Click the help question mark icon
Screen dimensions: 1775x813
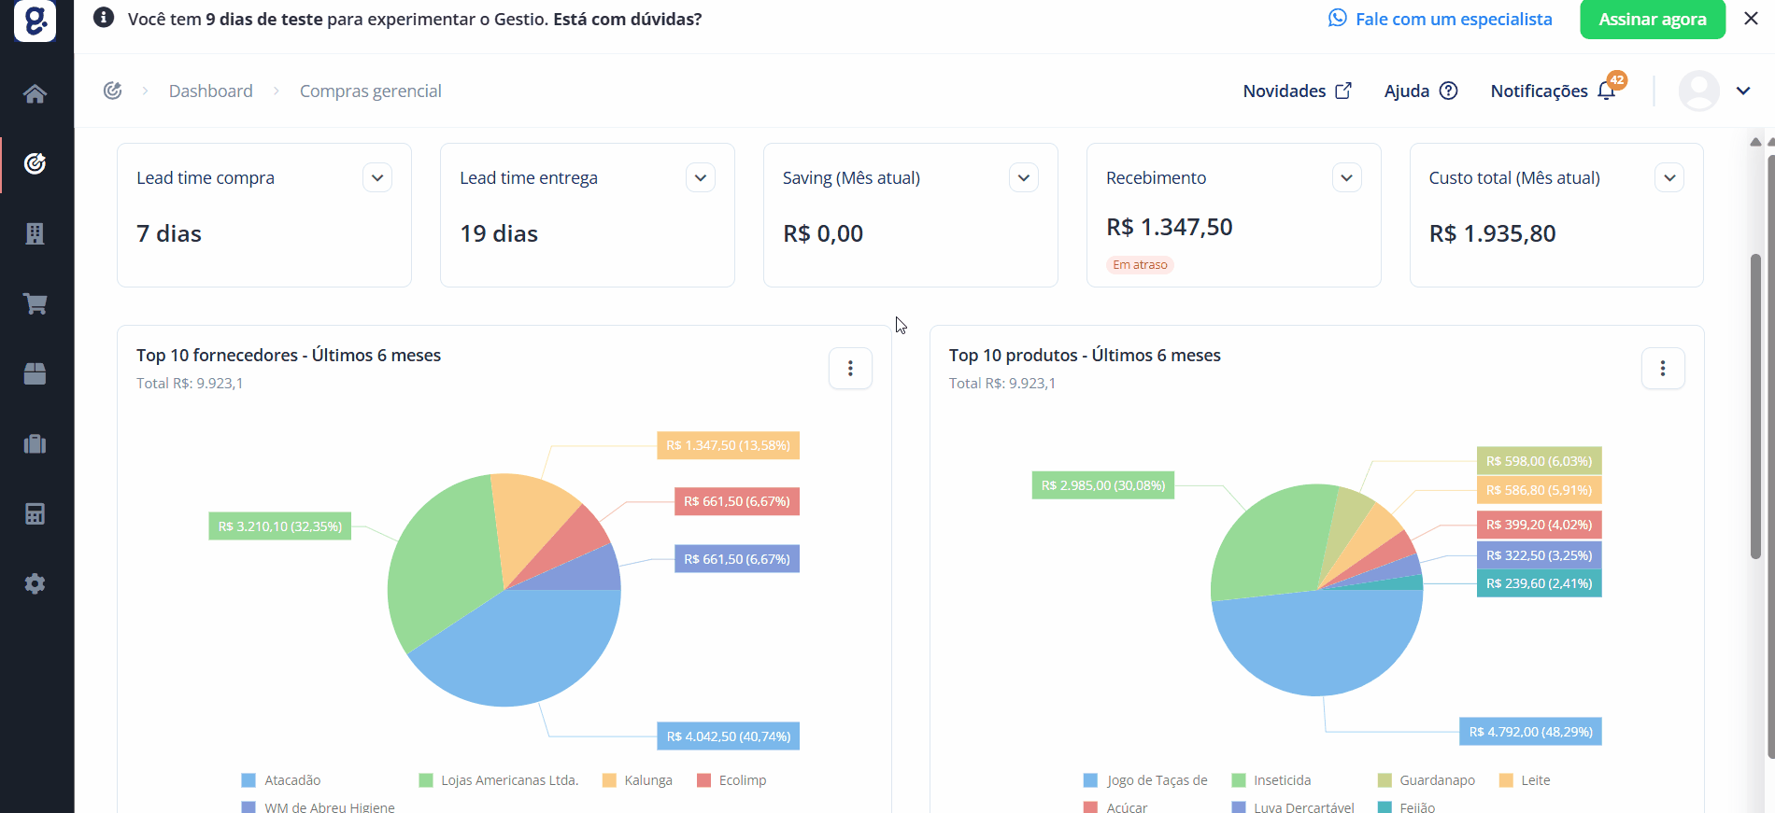point(1448,91)
